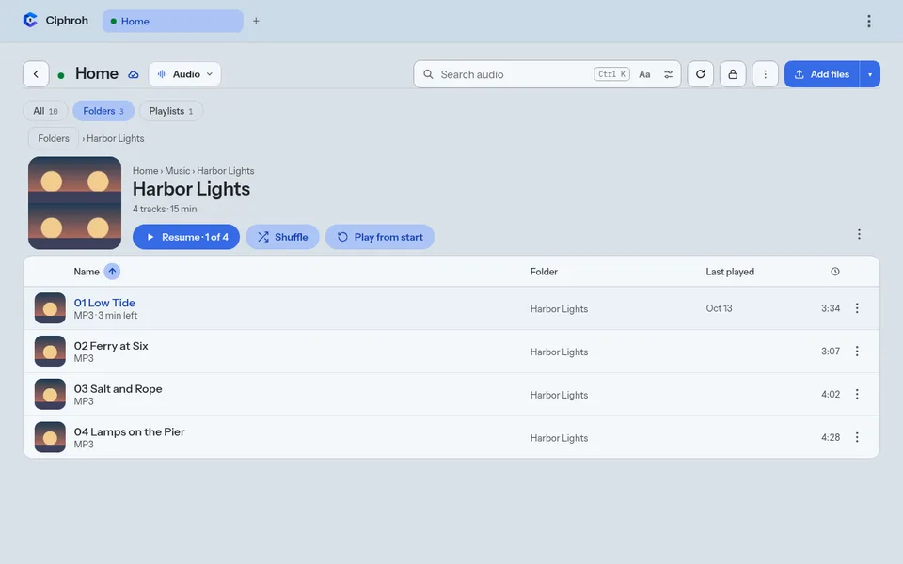
Task: Sort by Name column header
Action: tap(87, 272)
